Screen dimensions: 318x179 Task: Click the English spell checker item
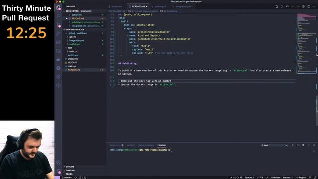pyautogui.click(x=301, y=178)
